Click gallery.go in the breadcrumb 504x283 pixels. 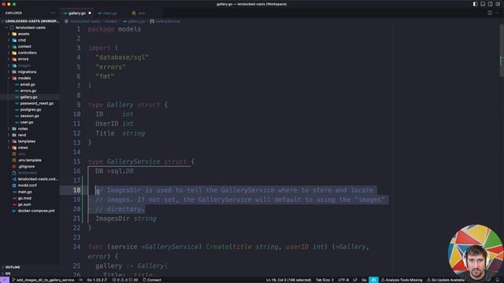(x=134, y=21)
